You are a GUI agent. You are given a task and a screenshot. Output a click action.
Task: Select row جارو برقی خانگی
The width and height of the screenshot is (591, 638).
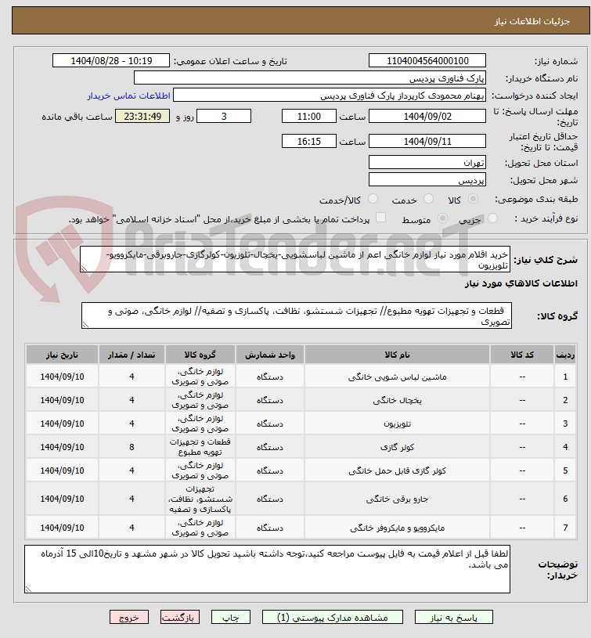click(x=301, y=499)
